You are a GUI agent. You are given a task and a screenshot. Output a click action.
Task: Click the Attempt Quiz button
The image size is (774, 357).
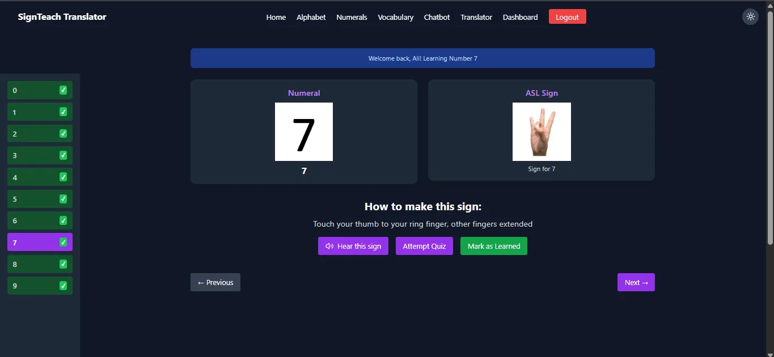(x=424, y=246)
